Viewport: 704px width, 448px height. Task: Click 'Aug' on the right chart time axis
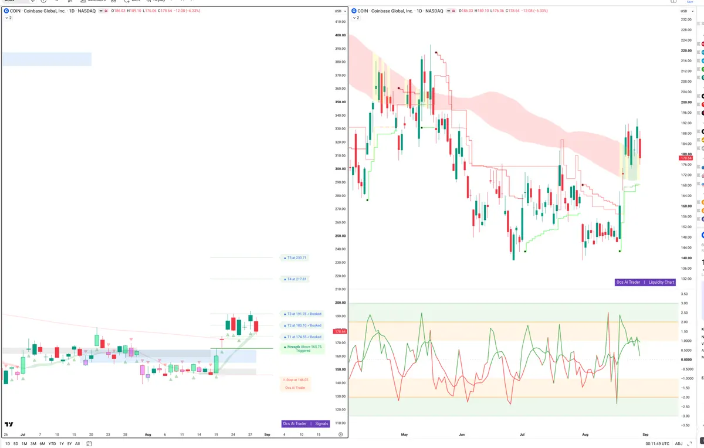[x=585, y=435]
